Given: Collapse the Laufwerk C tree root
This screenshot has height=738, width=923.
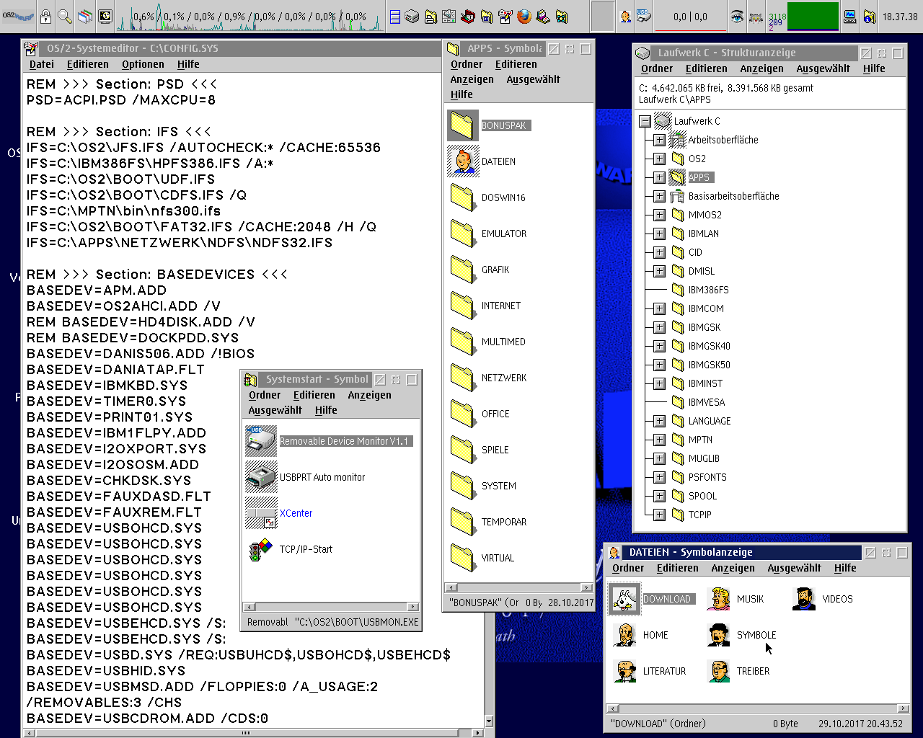Looking at the screenshot, I should [645, 121].
